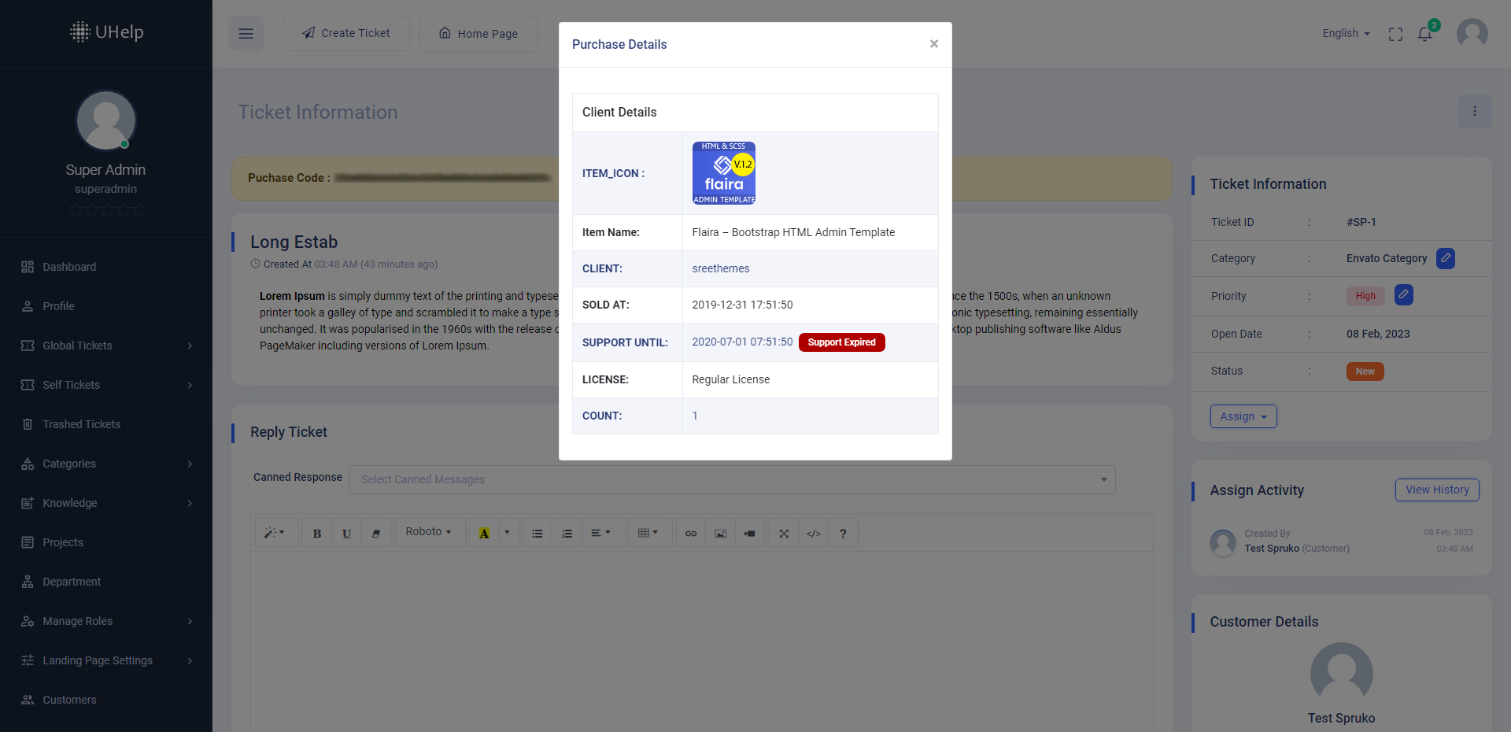Expand the editor to fullscreen mode
Viewport: 1511px width, 732px height.
pyautogui.click(x=783, y=533)
